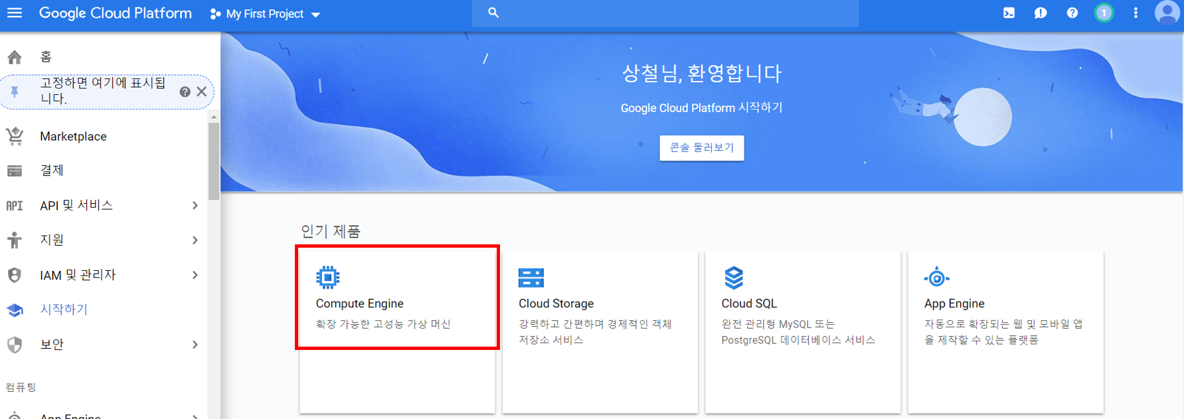
Task: Click the pin icon in pinned hint
Action: click(x=15, y=92)
